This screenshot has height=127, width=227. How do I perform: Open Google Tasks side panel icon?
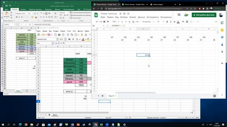pos(222,37)
